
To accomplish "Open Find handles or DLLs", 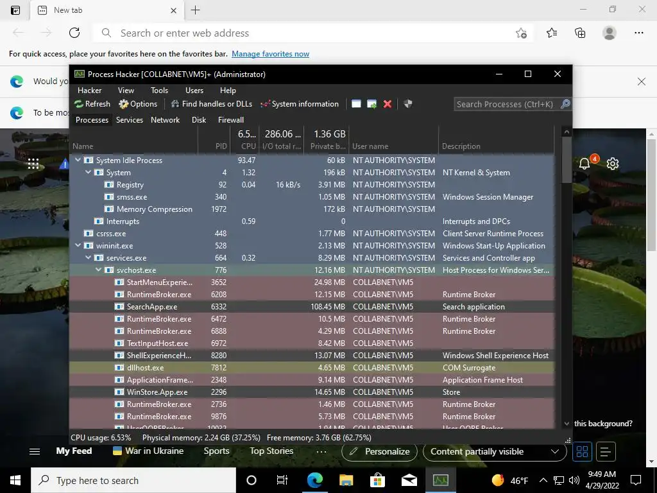I will click(x=212, y=104).
